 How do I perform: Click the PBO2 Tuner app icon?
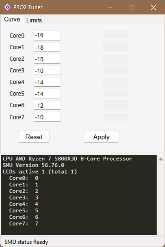[7, 7]
